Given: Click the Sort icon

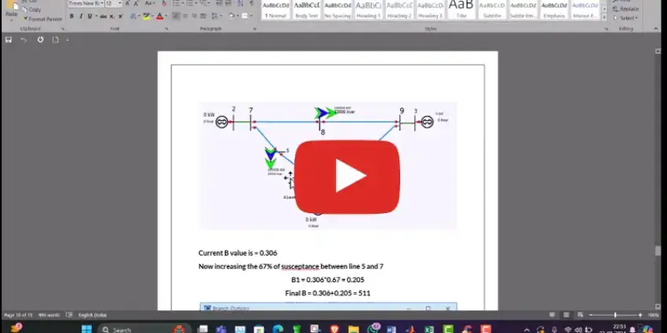Looking at the screenshot, I should tap(240, 3).
